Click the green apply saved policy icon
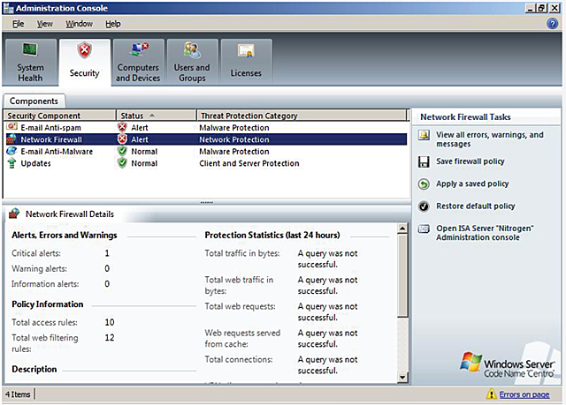566x405 pixels. click(424, 184)
